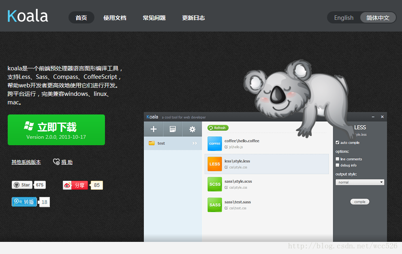The width and height of the screenshot is (402, 254).
Task: Click the compile button
Action: pyautogui.click(x=360, y=202)
